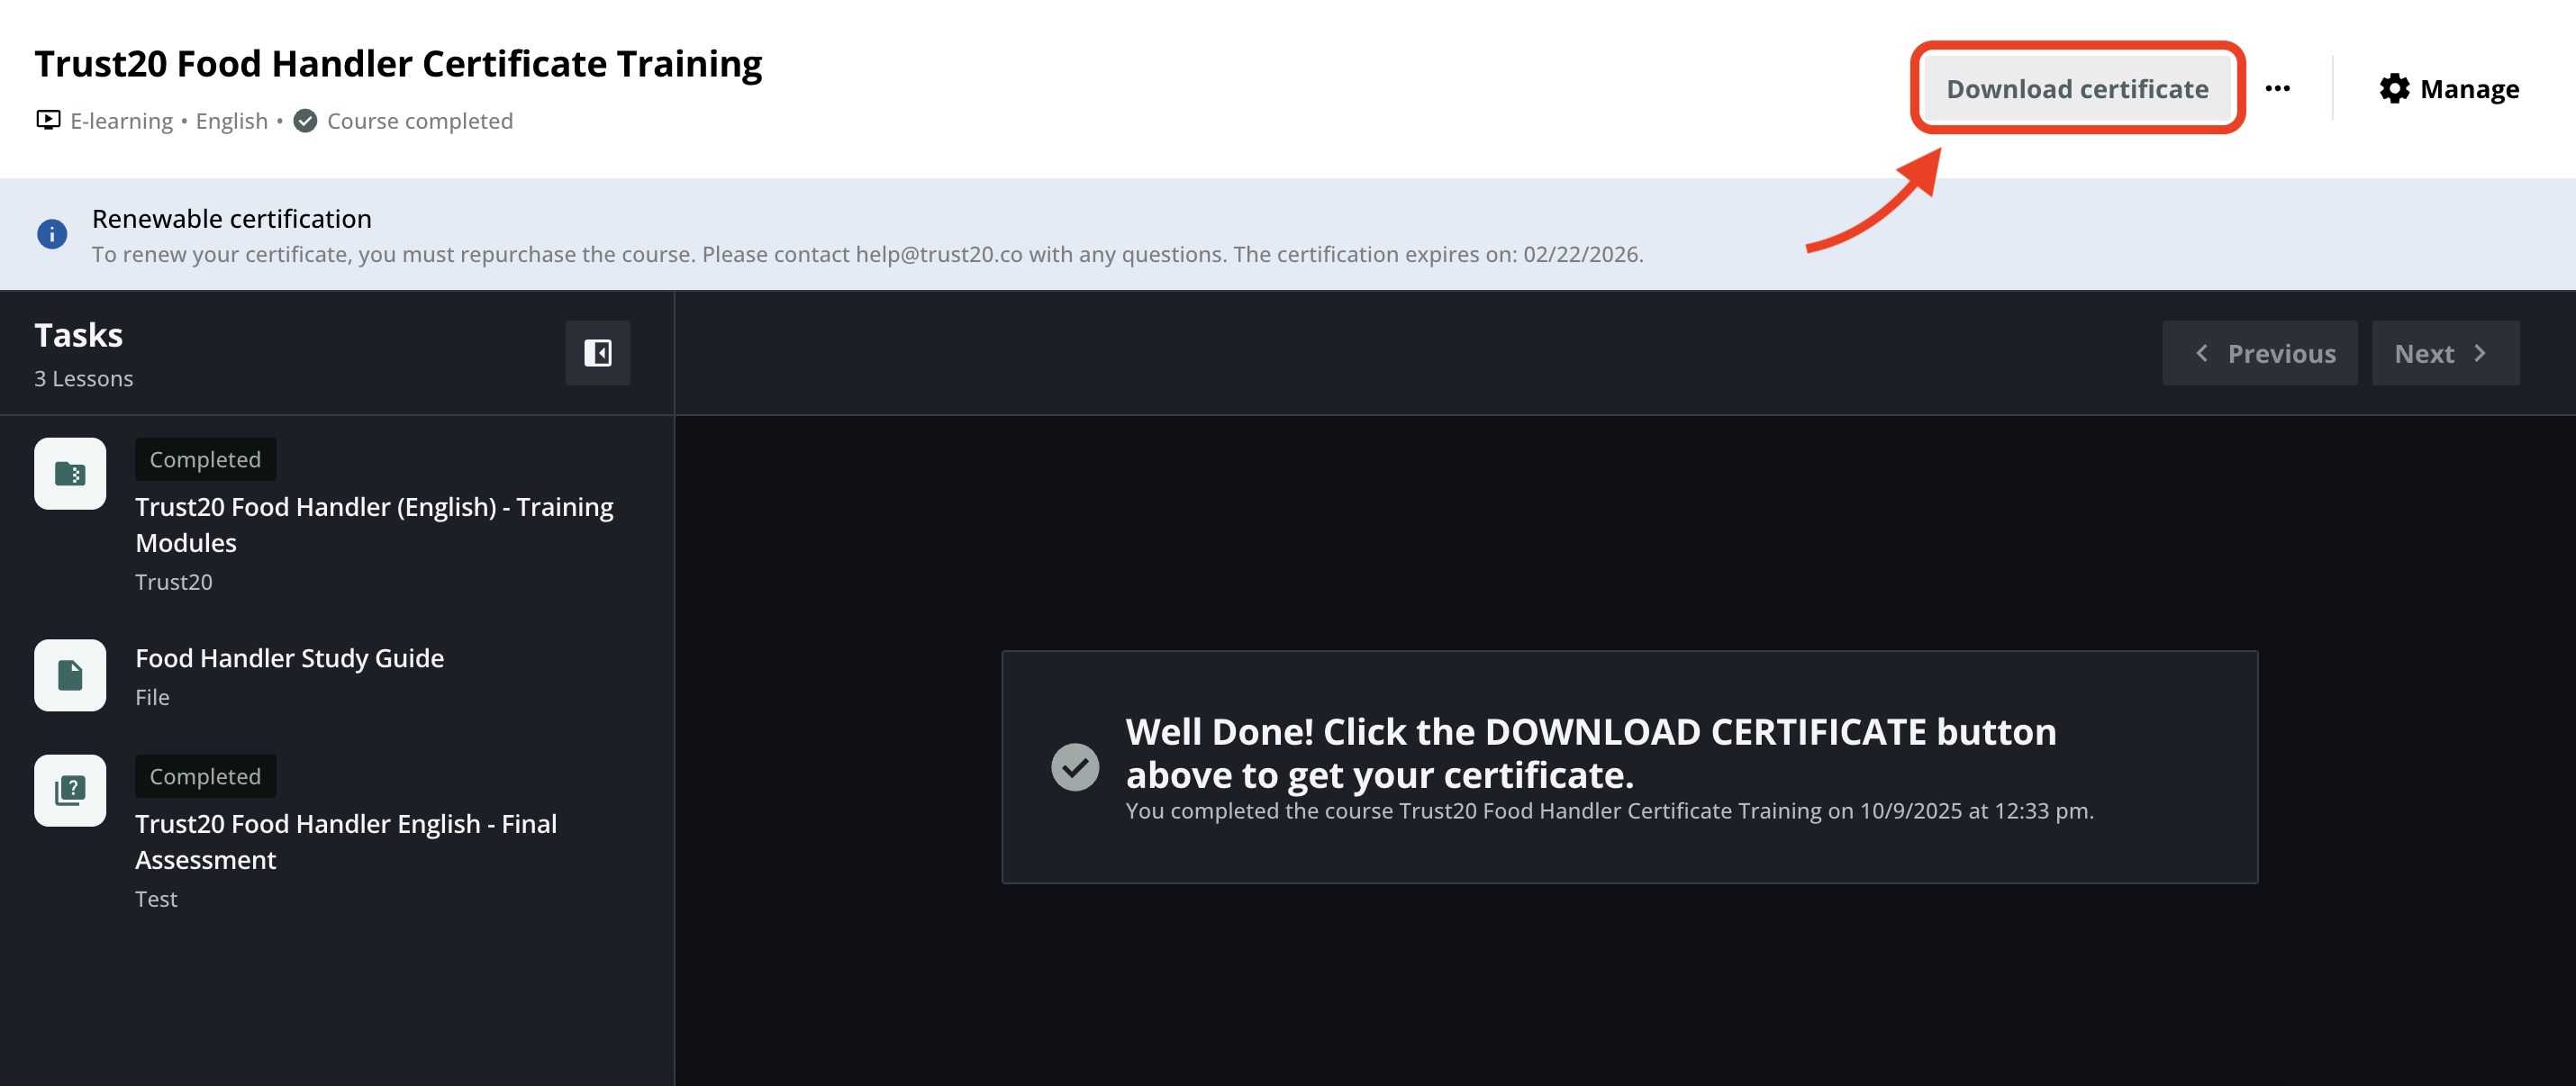The width and height of the screenshot is (2576, 1086).
Task: Click the blue info icon in banner
Action: pos(52,234)
